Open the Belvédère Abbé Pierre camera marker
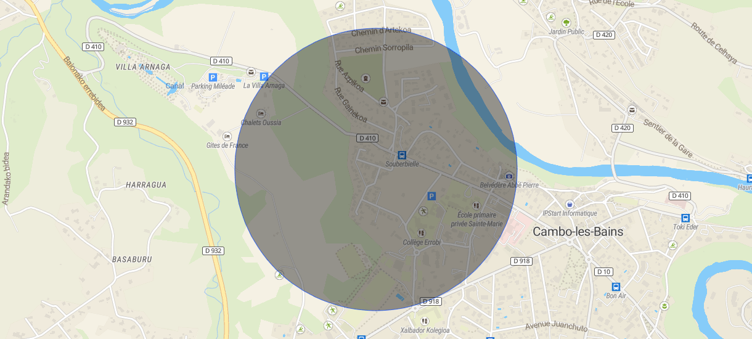The height and width of the screenshot is (339, 752). pyautogui.click(x=509, y=176)
